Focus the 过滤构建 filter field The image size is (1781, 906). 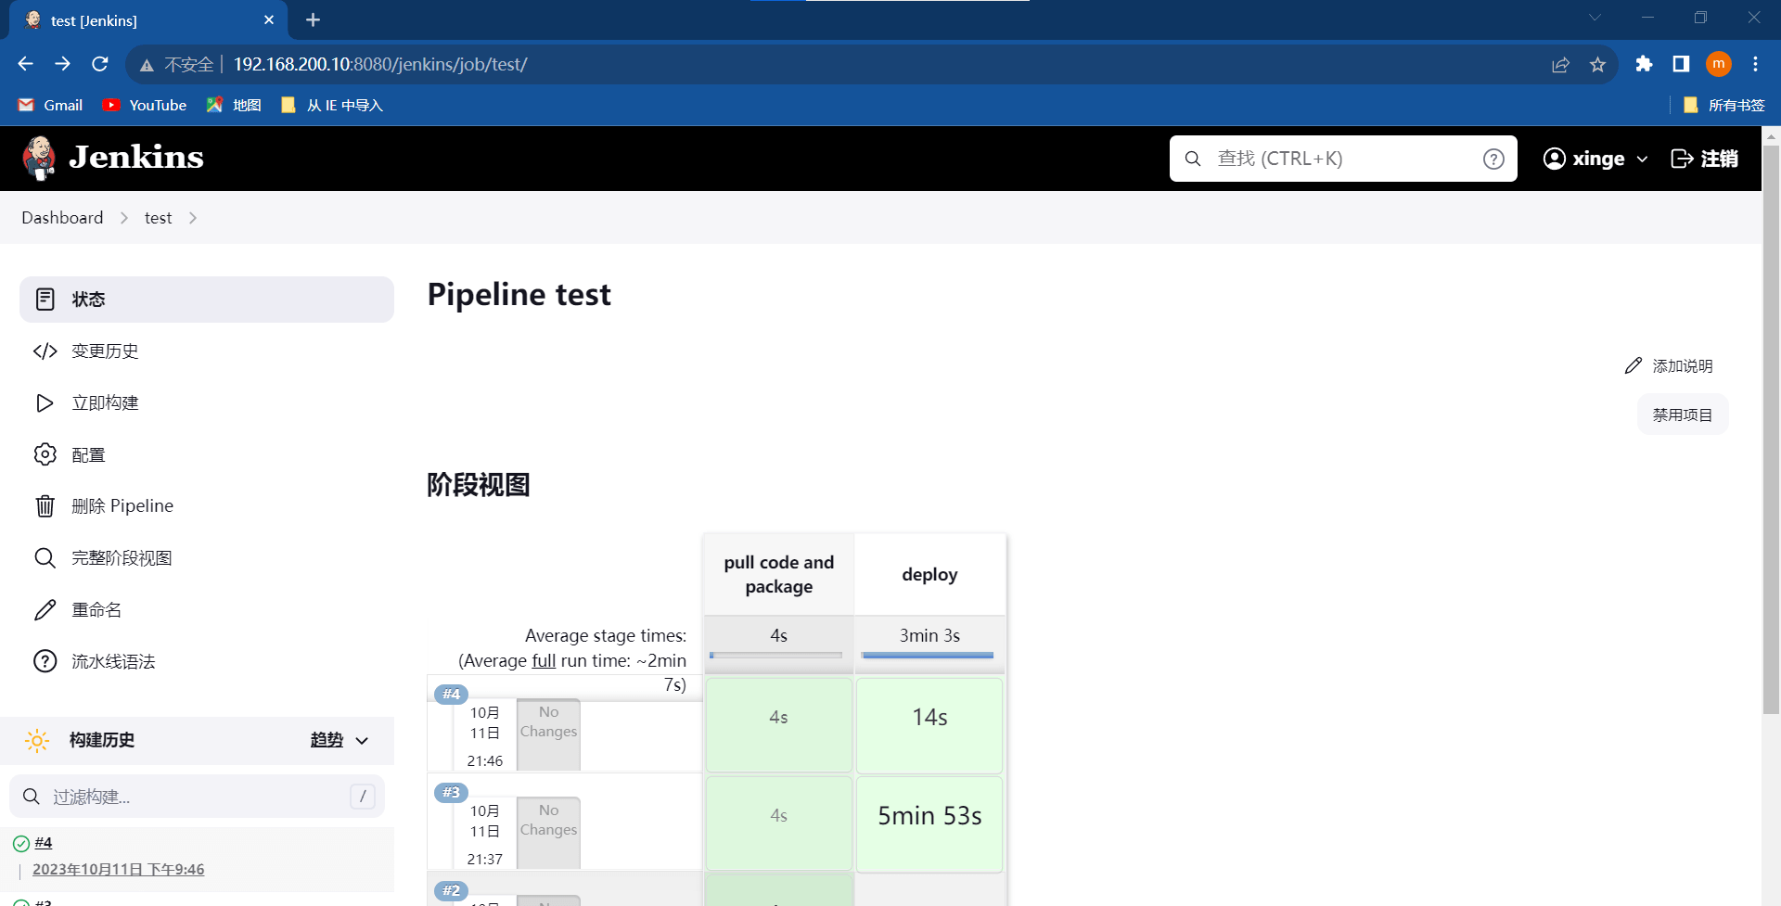coord(197,797)
